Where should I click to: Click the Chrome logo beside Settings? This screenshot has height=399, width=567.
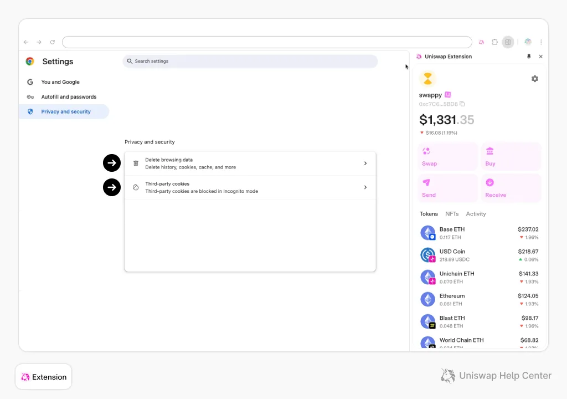(30, 61)
